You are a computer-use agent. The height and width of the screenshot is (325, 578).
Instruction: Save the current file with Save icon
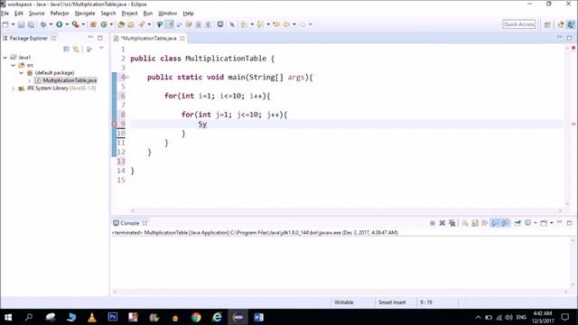coord(21,24)
